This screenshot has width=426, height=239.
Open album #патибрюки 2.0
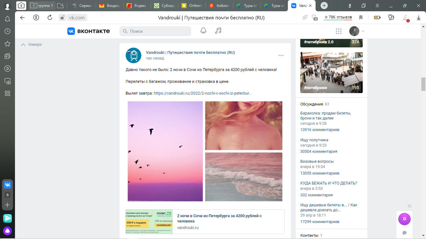pos(331,42)
